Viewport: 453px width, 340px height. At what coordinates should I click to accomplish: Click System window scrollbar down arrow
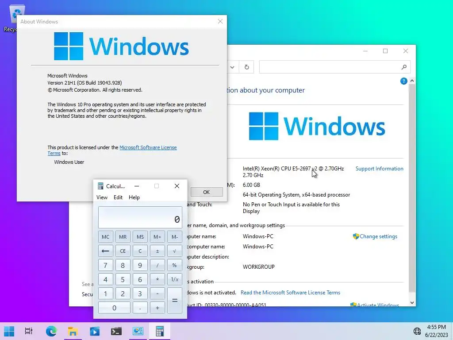click(412, 303)
